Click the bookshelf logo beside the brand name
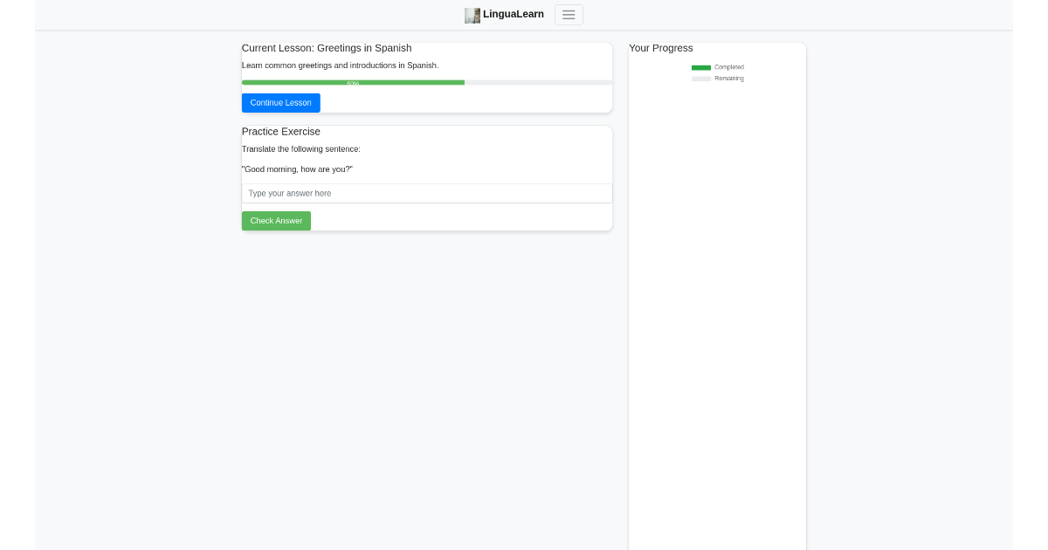The width and height of the screenshot is (1048, 550). click(x=472, y=15)
